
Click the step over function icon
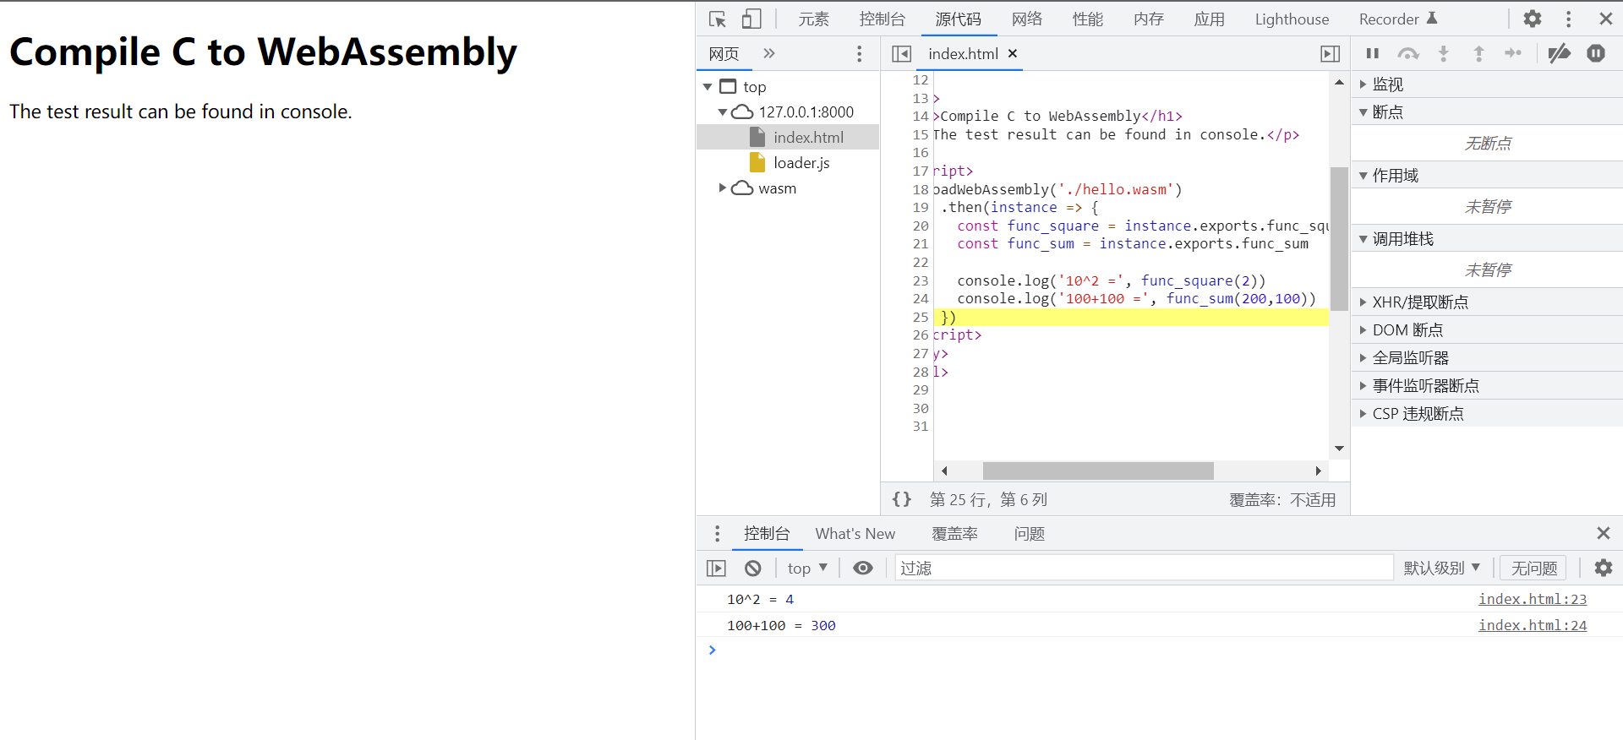[x=1408, y=53]
